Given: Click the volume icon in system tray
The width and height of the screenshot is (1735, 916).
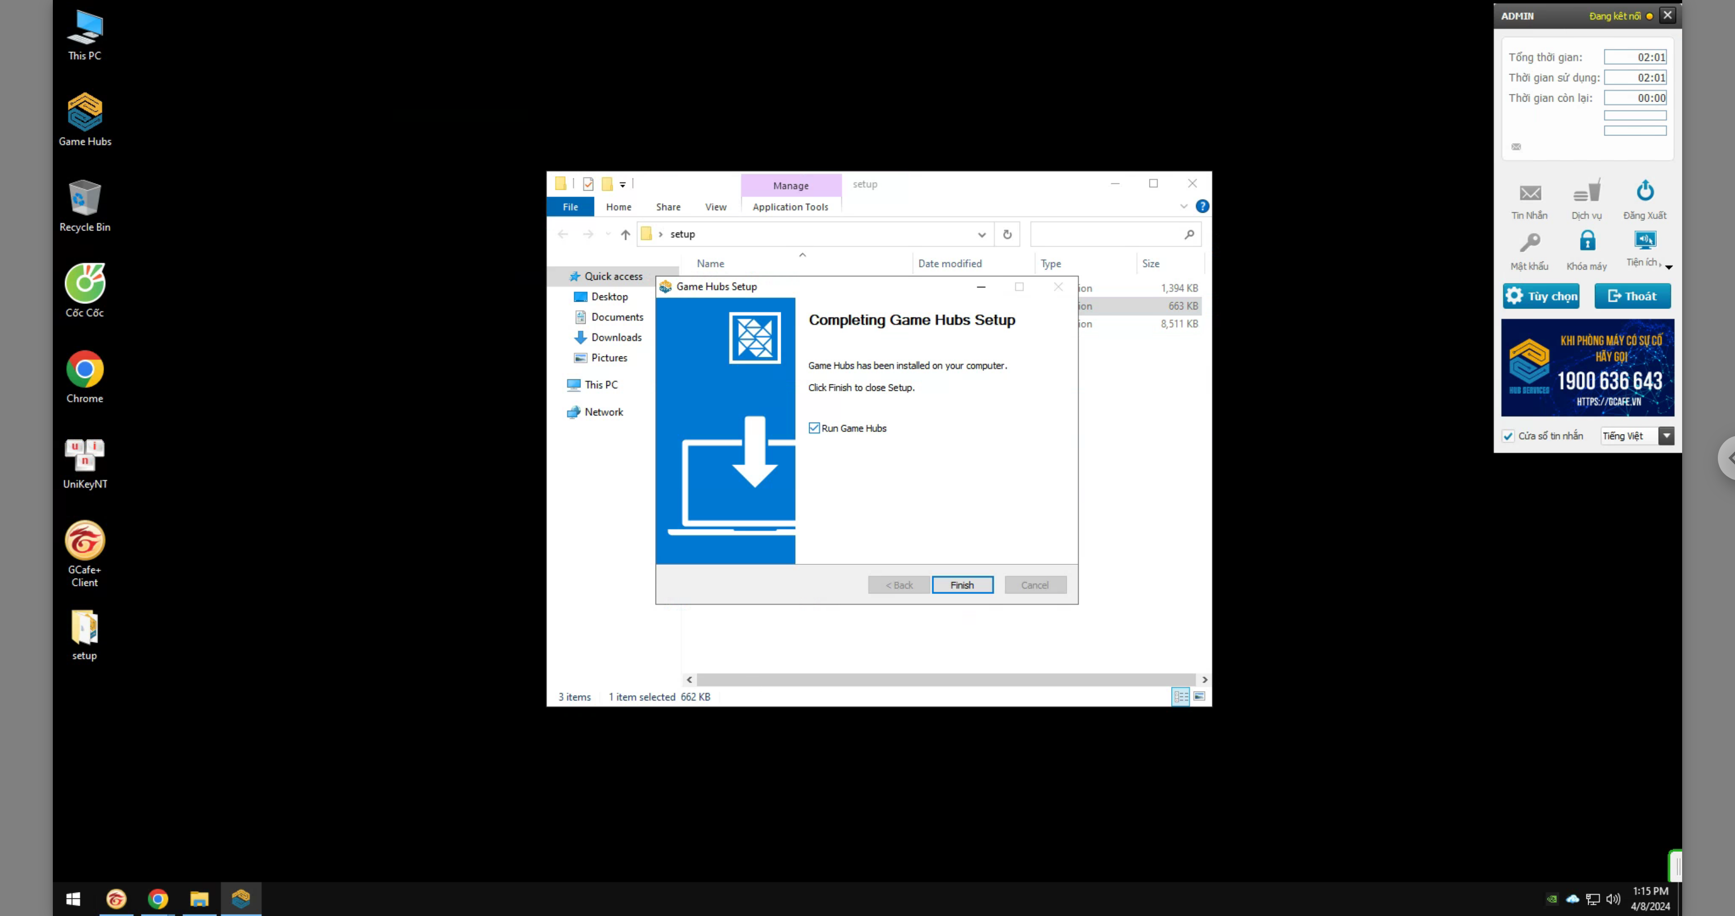Looking at the screenshot, I should 1614,898.
